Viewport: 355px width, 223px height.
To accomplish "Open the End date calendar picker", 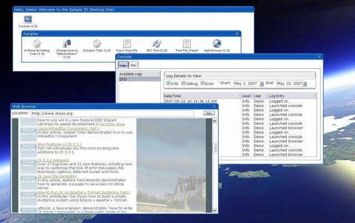I will [x=305, y=84].
